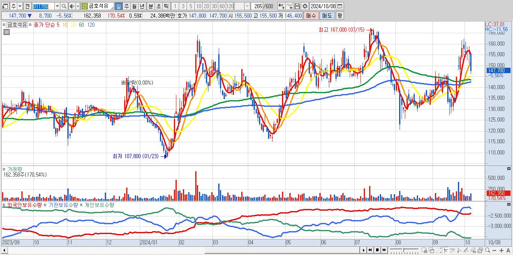Choose the 120 interval button
513x255 pixels.
pos(230,7)
